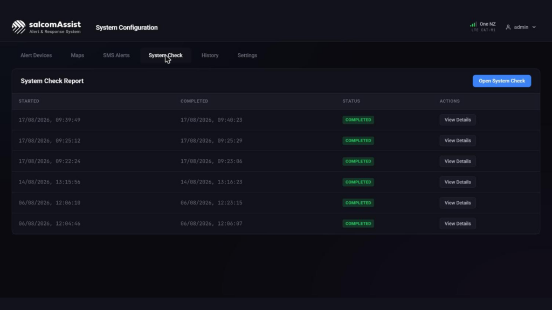Expand the admin dropdown chevron

(534, 27)
